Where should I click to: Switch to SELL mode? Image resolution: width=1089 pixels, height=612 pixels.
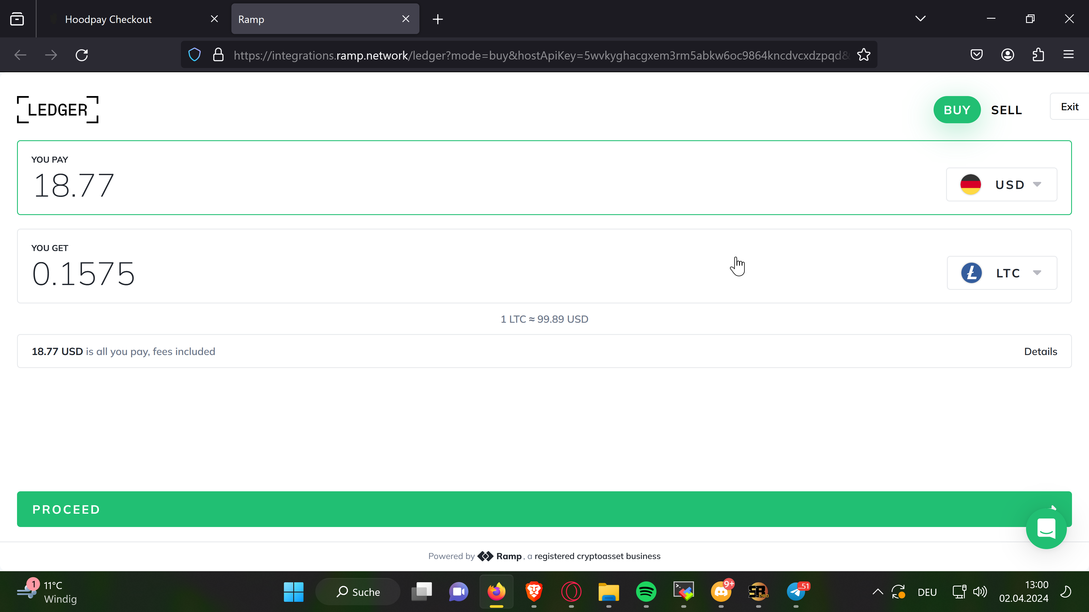(x=1006, y=110)
